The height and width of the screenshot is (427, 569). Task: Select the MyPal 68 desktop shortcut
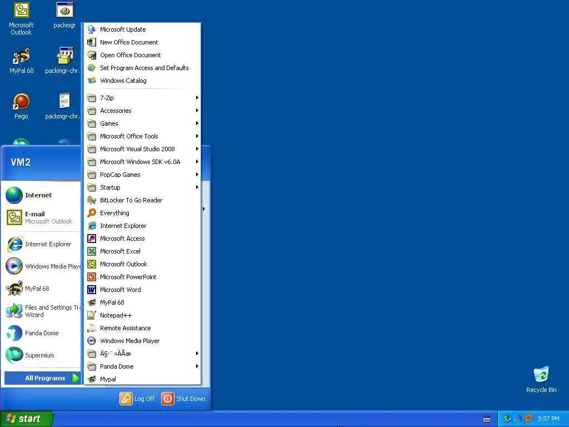pyautogui.click(x=22, y=61)
